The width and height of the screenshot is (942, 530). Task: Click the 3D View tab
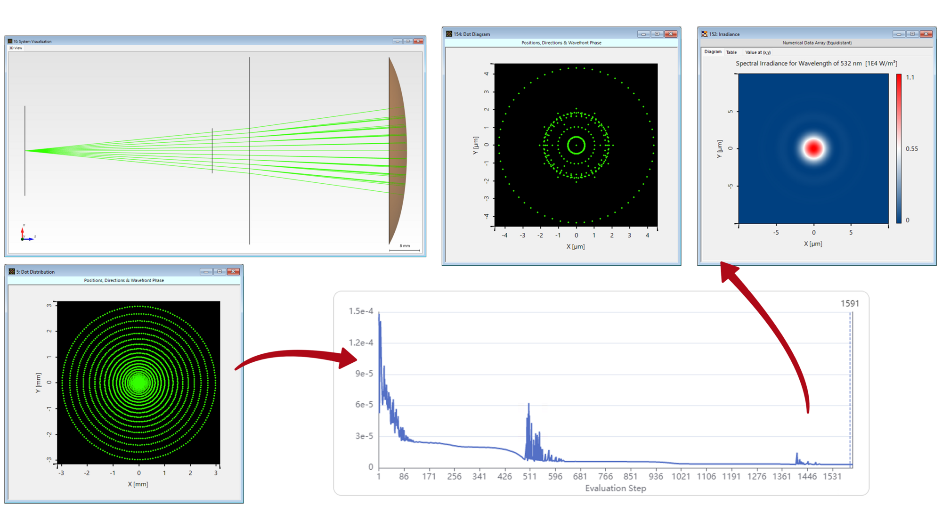pyautogui.click(x=16, y=48)
